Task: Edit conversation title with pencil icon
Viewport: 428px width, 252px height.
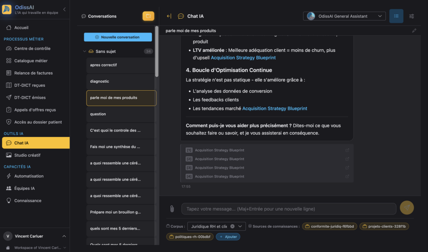Action: [x=414, y=30]
